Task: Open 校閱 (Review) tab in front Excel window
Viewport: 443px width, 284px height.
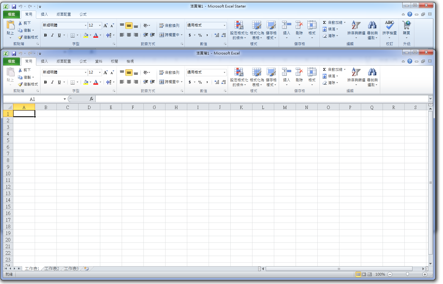Action: pyautogui.click(x=114, y=61)
